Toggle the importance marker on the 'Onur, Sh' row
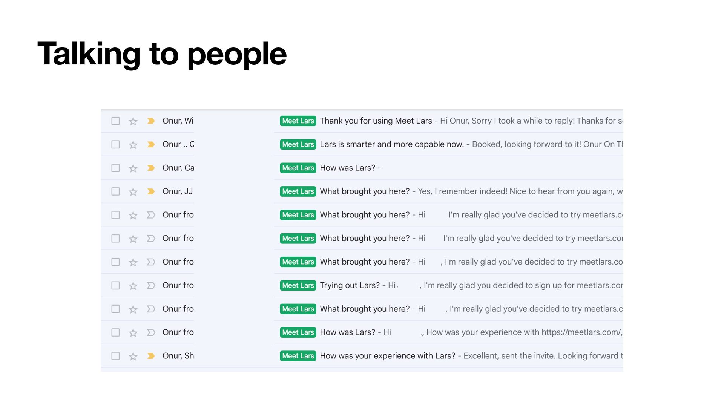The height and width of the screenshot is (407, 724). (151, 356)
